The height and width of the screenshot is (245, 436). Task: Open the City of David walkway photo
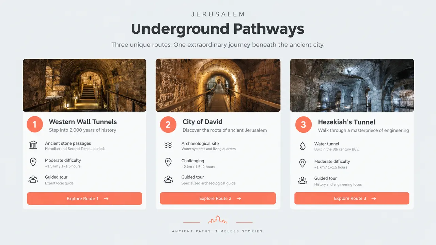[x=218, y=85]
